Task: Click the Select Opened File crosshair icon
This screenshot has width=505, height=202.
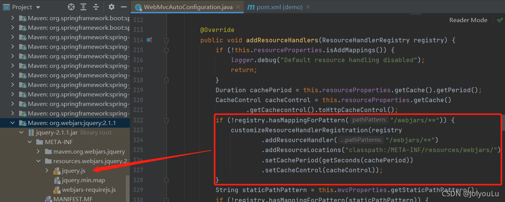Action: click(x=71, y=7)
